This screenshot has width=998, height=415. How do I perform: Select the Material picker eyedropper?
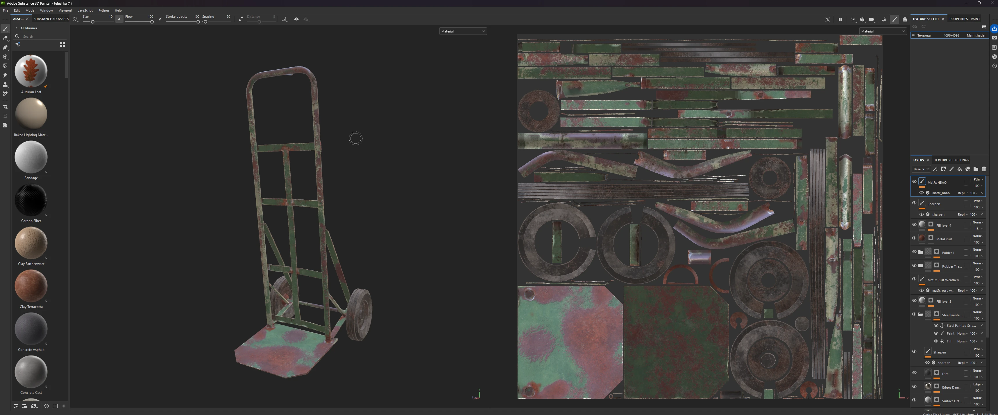click(5, 94)
